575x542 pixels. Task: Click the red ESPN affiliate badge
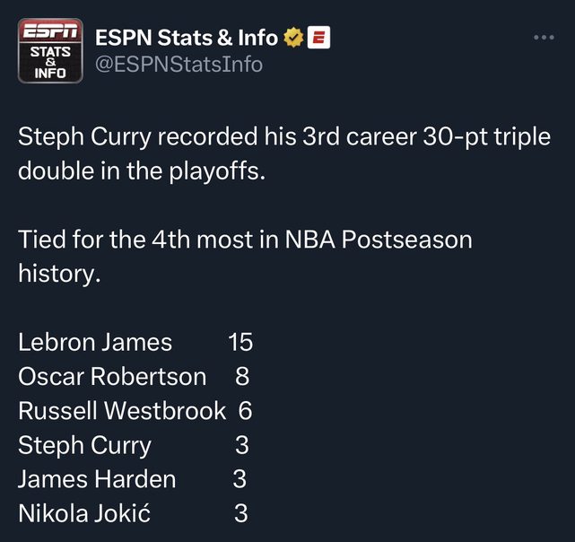click(x=318, y=38)
